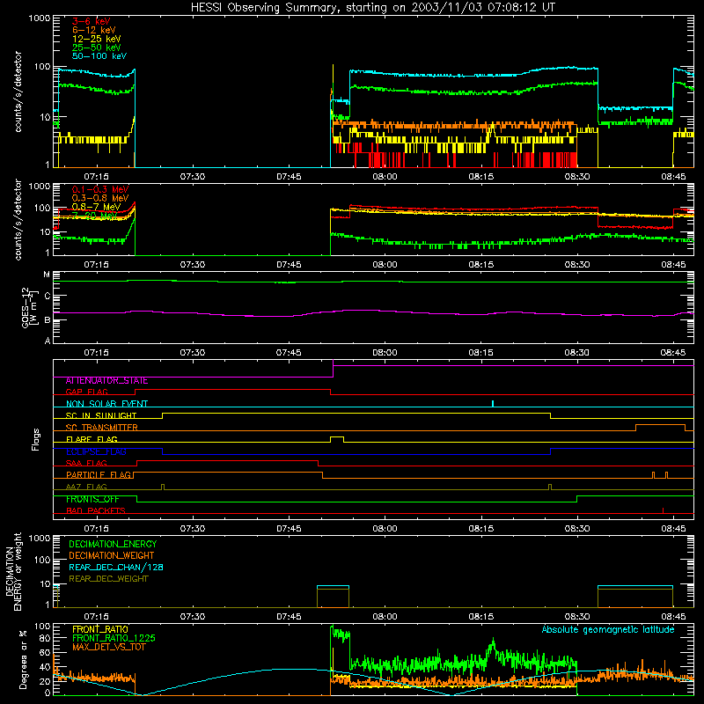Click the 0.8-7 MeV legend label
The width and height of the screenshot is (704, 704).
click(96, 207)
